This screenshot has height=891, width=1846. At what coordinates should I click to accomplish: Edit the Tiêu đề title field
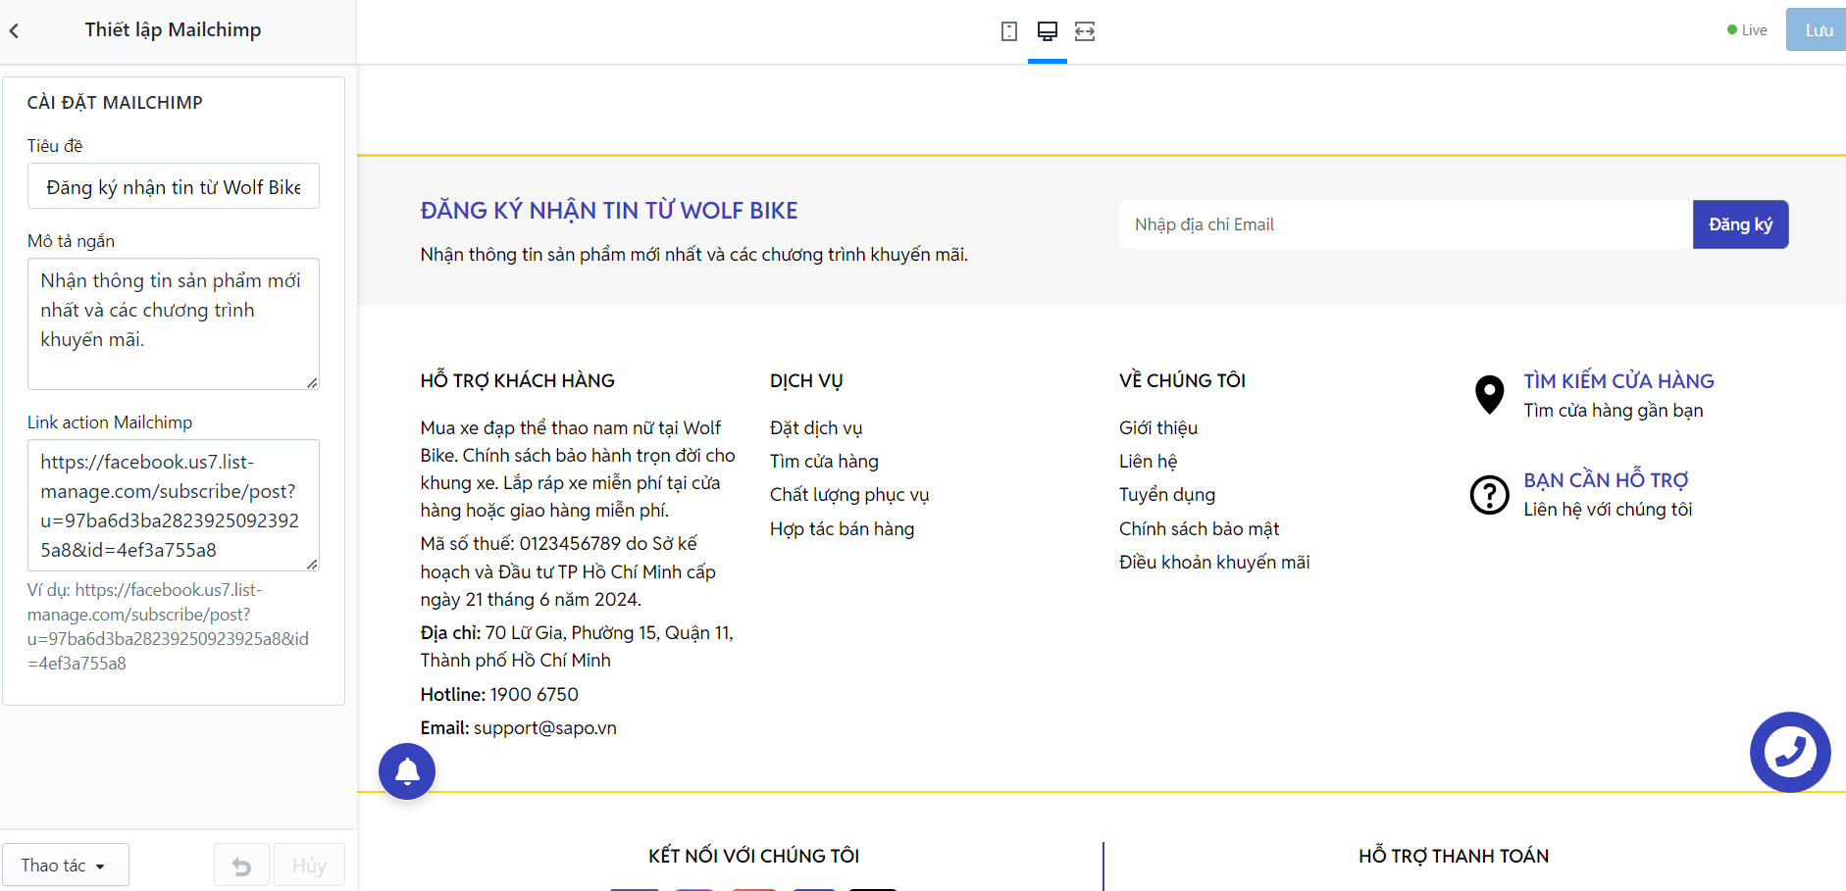click(174, 186)
